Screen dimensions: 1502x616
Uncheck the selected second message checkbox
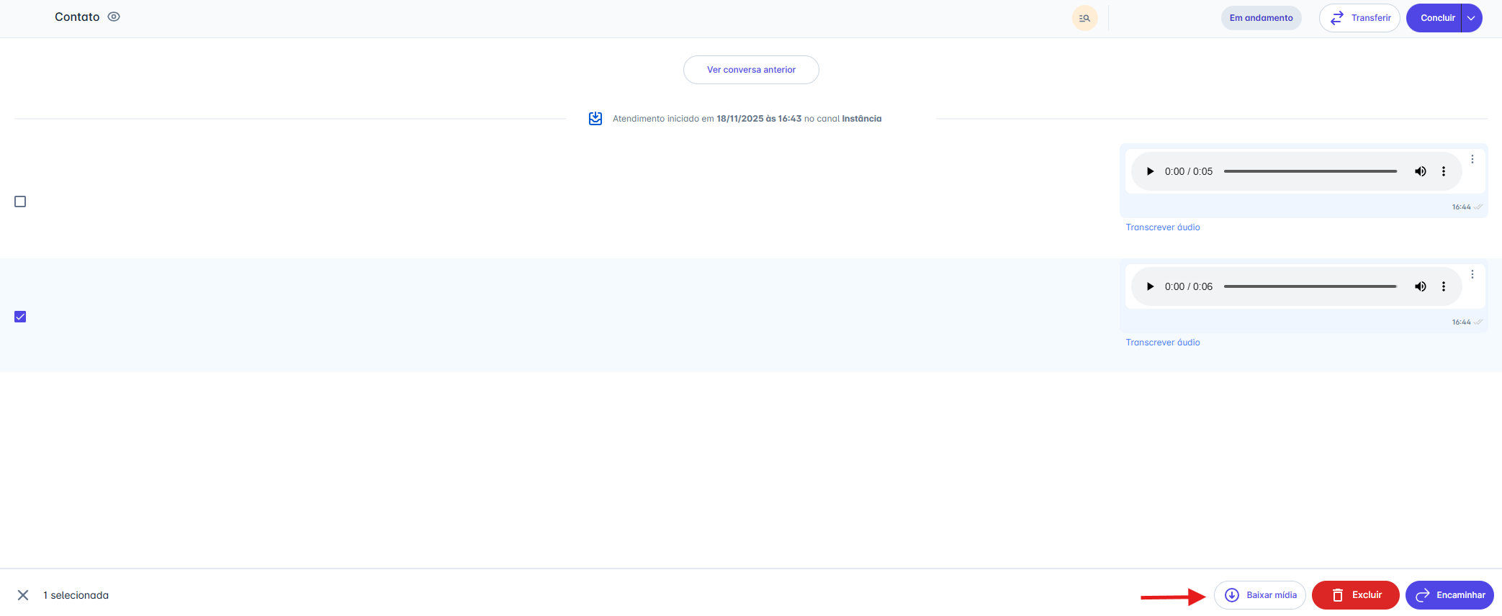[x=20, y=317]
